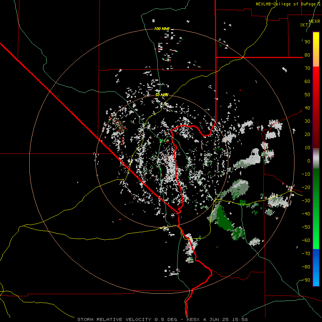Viewport: 322px width, 322px height.
Task: Click the 'KESX 4 JUN 25 15:58' timestamp
Action: coord(217,319)
